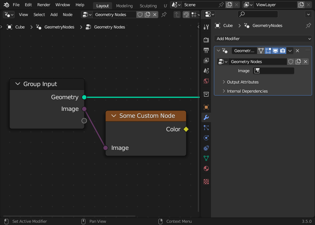Image resolution: width=315 pixels, height=225 pixels.
Task: Open the Edit menu
Action: coord(28,5)
